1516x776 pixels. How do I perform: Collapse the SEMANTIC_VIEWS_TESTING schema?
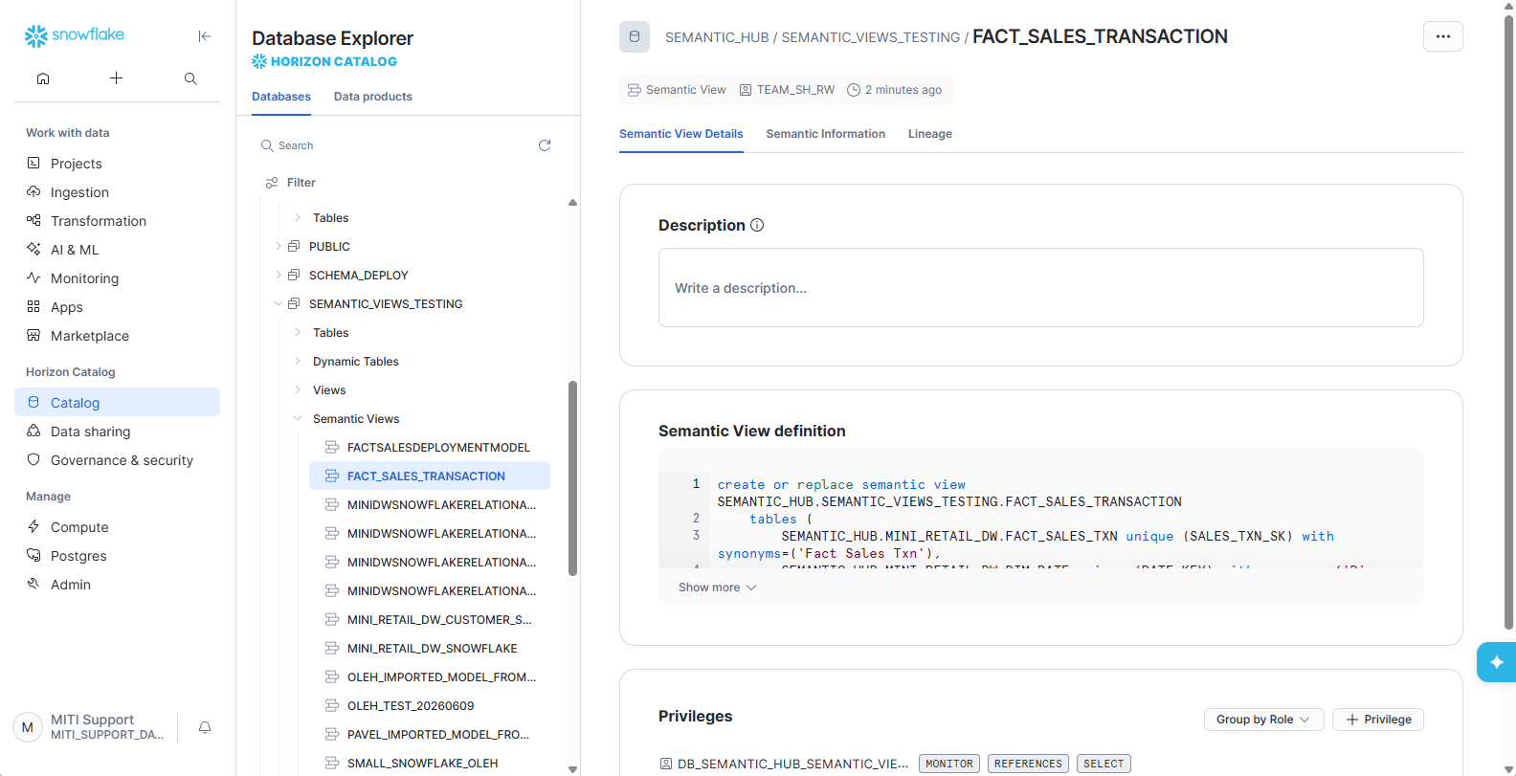(x=279, y=303)
